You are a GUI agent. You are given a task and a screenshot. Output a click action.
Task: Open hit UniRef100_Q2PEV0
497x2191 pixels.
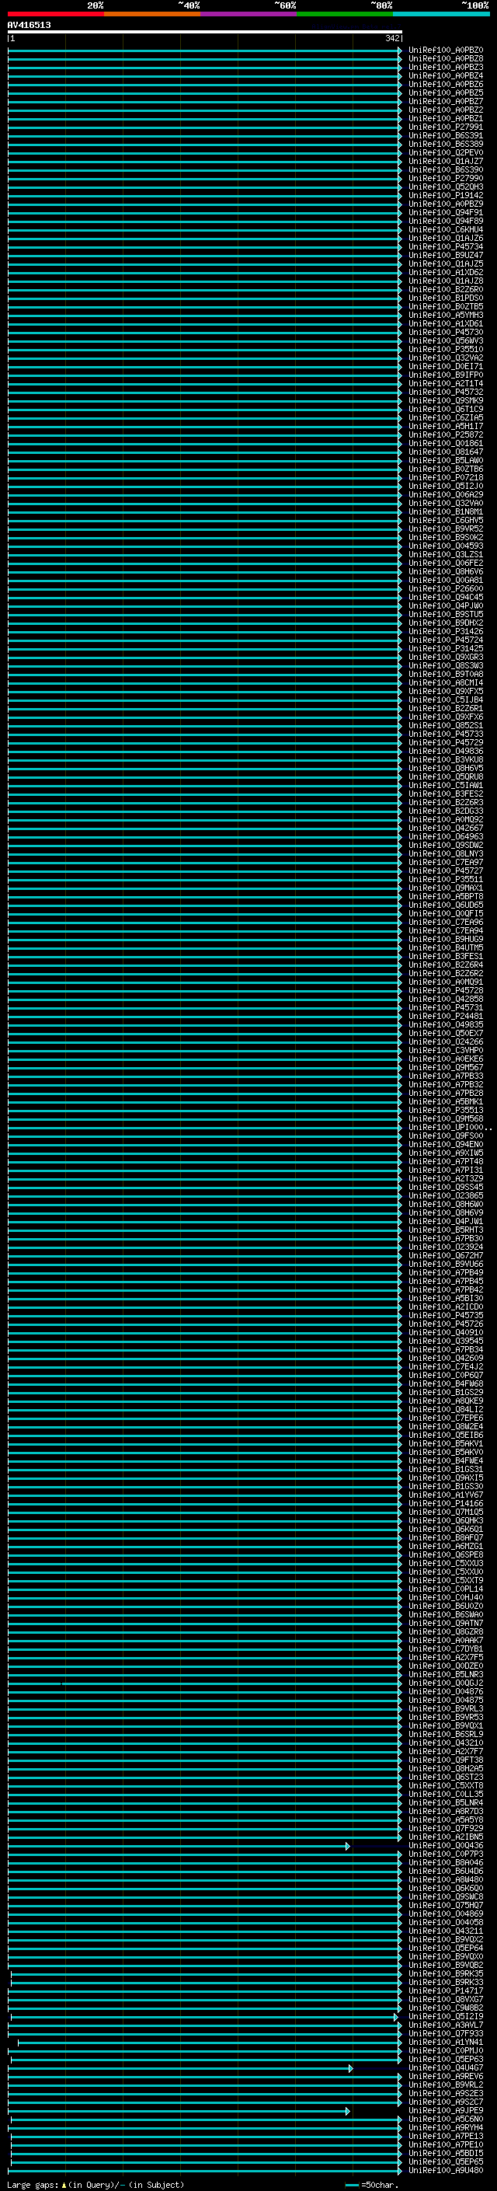point(446,153)
